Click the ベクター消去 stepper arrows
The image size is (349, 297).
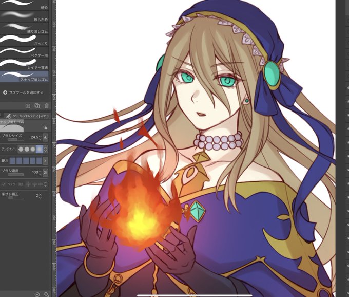tap(45, 184)
